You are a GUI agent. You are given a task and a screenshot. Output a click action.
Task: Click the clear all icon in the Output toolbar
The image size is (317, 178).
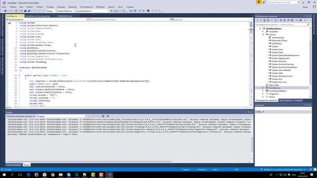point(103,116)
